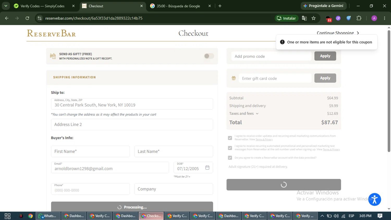Open the purple round extension icon
391x220 pixels.
click(x=338, y=18)
